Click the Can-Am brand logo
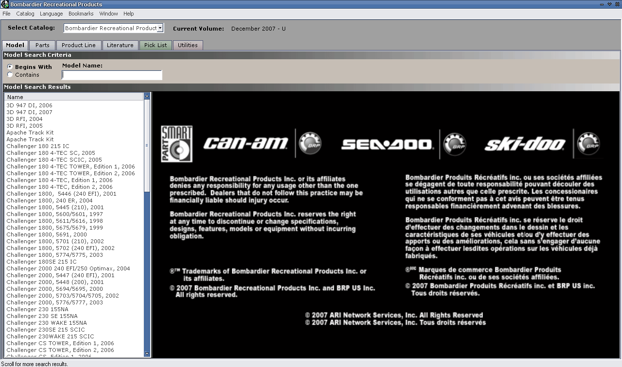The width and height of the screenshot is (622, 367). [x=245, y=144]
